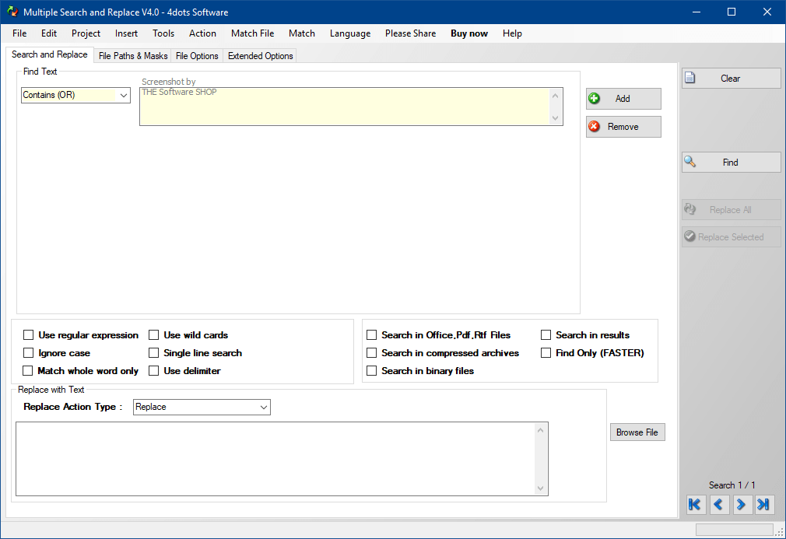Screen dimensions: 786x539
Task: Open the Tools menu
Action: (x=163, y=33)
